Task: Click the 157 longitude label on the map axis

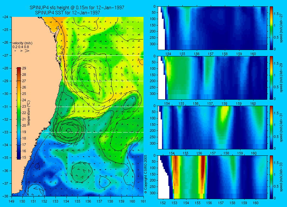Action: pos(99,201)
